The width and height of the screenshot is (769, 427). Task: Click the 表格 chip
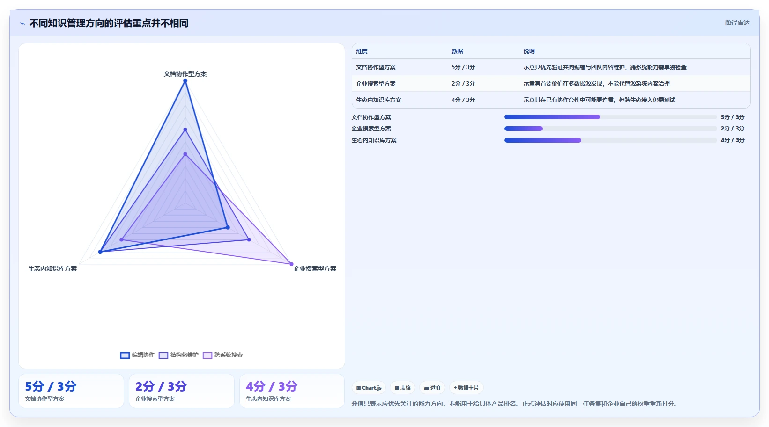click(x=403, y=388)
